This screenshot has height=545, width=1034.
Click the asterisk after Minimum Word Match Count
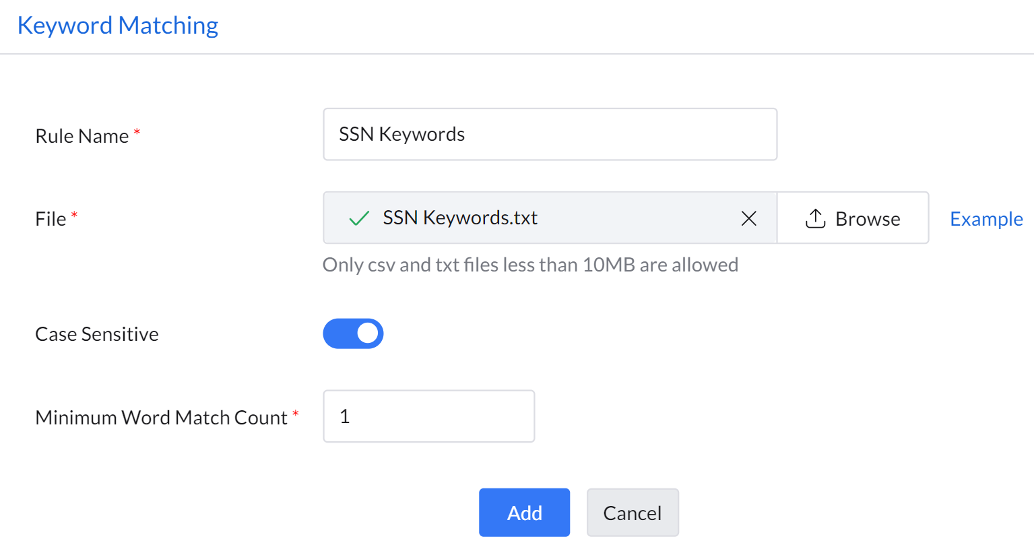(295, 414)
